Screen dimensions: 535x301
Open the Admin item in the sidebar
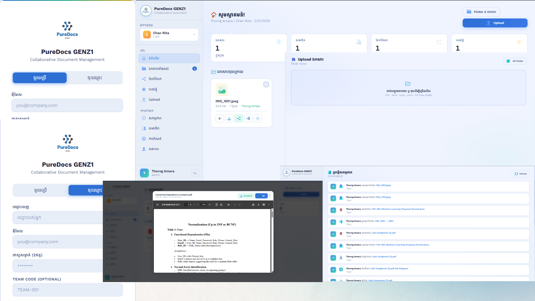point(154,149)
